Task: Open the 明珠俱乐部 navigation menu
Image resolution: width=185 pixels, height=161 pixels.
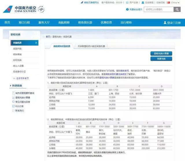Action: tap(85, 23)
